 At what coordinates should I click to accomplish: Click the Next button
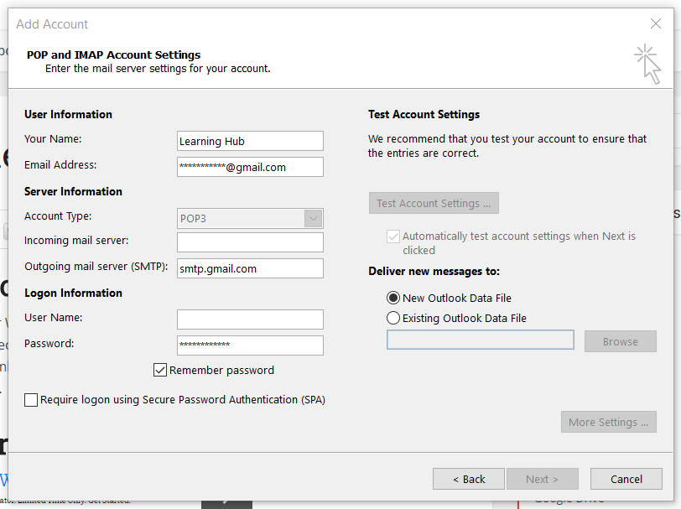coord(542,479)
